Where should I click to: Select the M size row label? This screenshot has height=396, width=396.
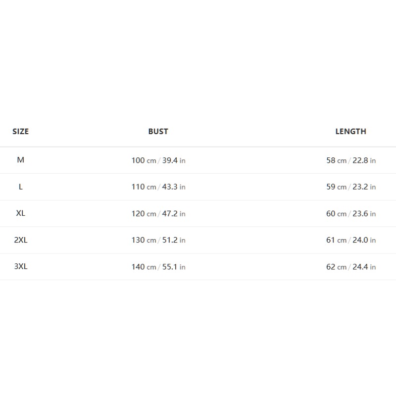pos(20,160)
